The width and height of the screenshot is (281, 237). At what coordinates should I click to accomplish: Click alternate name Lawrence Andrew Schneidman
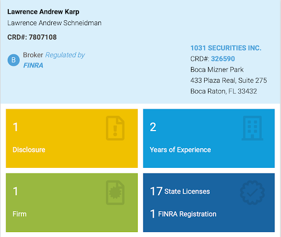54,23
